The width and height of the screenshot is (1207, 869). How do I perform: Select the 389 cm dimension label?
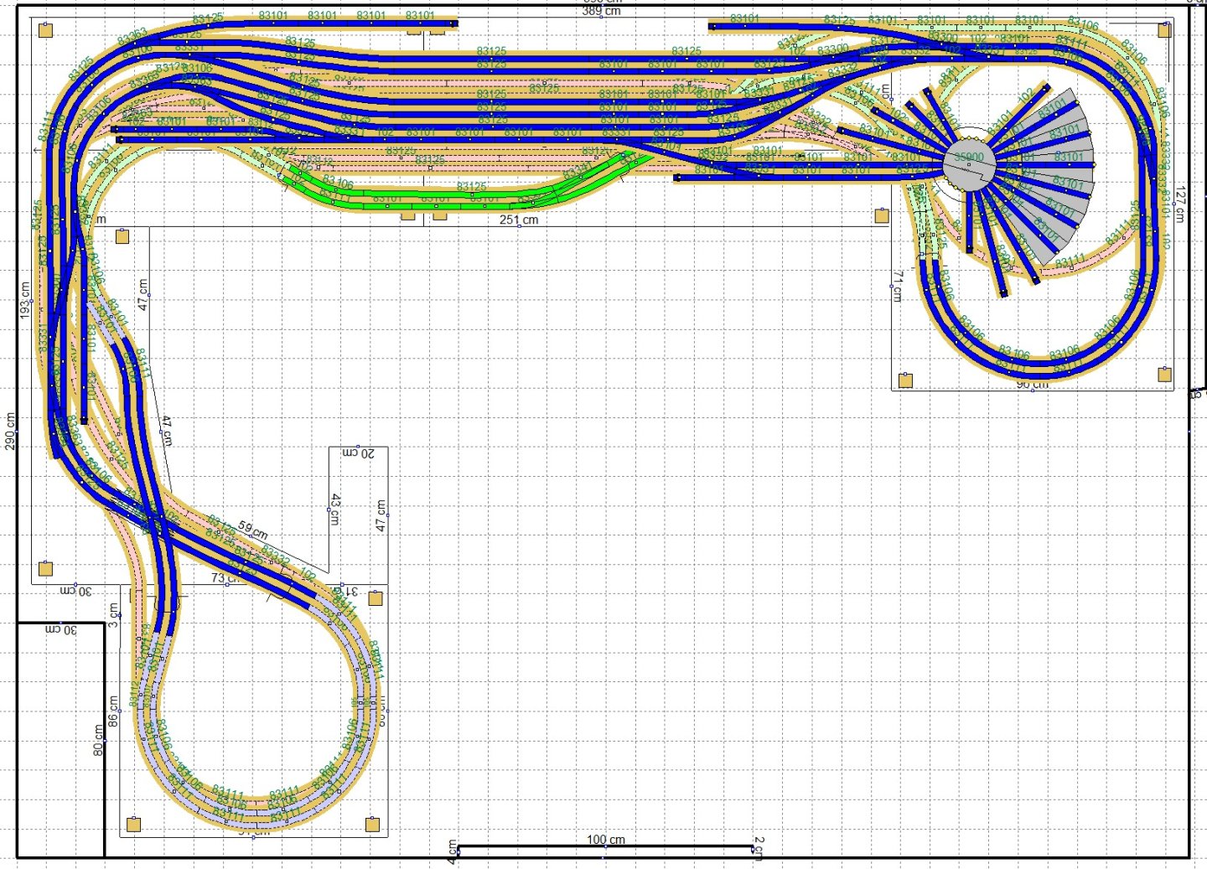coord(602,11)
